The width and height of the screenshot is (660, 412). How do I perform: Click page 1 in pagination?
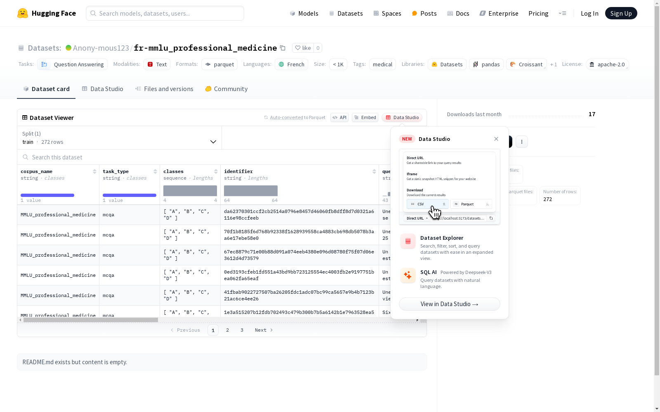click(x=213, y=330)
